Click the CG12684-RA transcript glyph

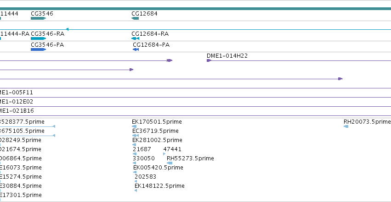click(136, 38)
